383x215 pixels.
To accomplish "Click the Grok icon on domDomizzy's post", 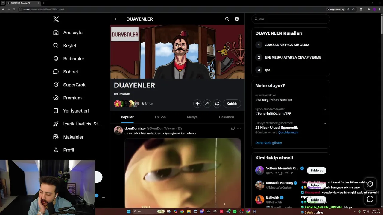I will click(x=233, y=128).
